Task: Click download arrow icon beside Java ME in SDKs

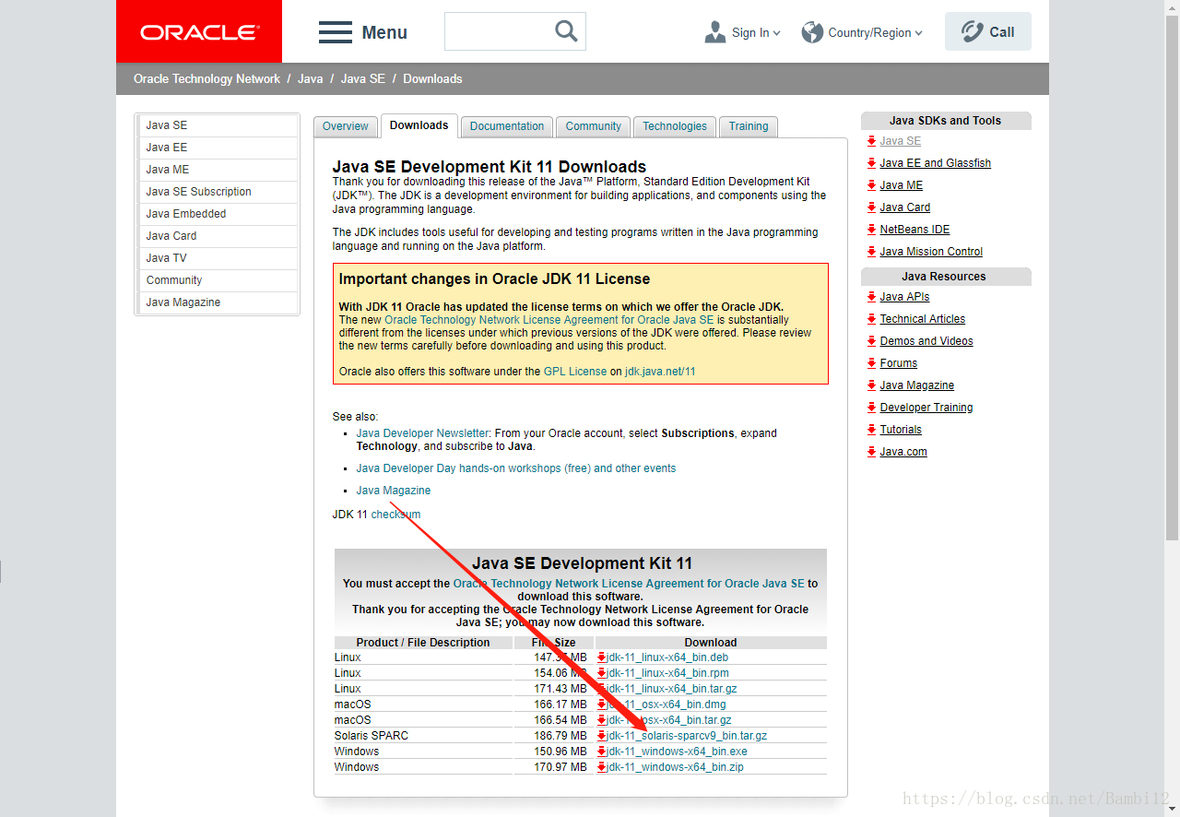Action: pyautogui.click(x=871, y=185)
